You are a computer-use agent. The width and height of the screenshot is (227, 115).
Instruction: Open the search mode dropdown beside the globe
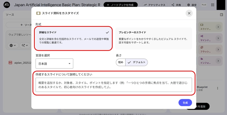pos(25,45)
